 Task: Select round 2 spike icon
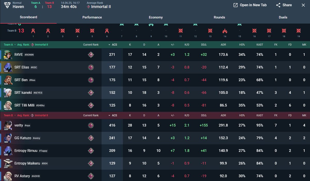click(x=48, y=31)
